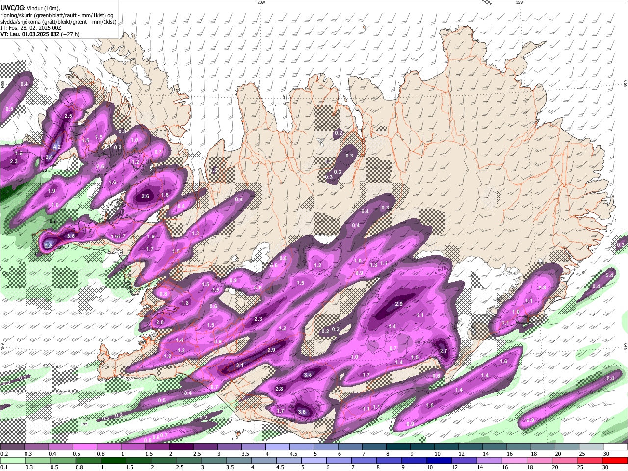The height and width of the screenshot is (471, 628).
Task: Click the top-row legend swatch between 0.3 and 0.4
Action: click(x=37, y=447)
